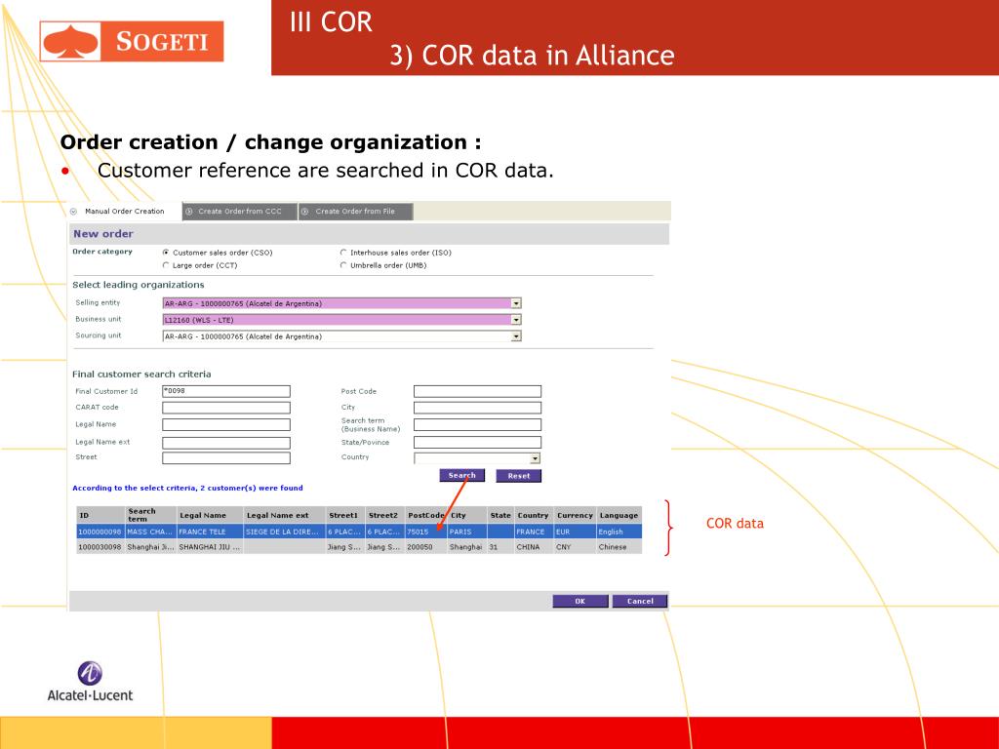Select Interhouse sales order (ISO) radio button

(x=343, y=253)
